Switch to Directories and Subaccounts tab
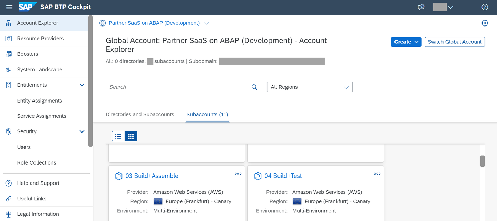 (x=140, y=114)
